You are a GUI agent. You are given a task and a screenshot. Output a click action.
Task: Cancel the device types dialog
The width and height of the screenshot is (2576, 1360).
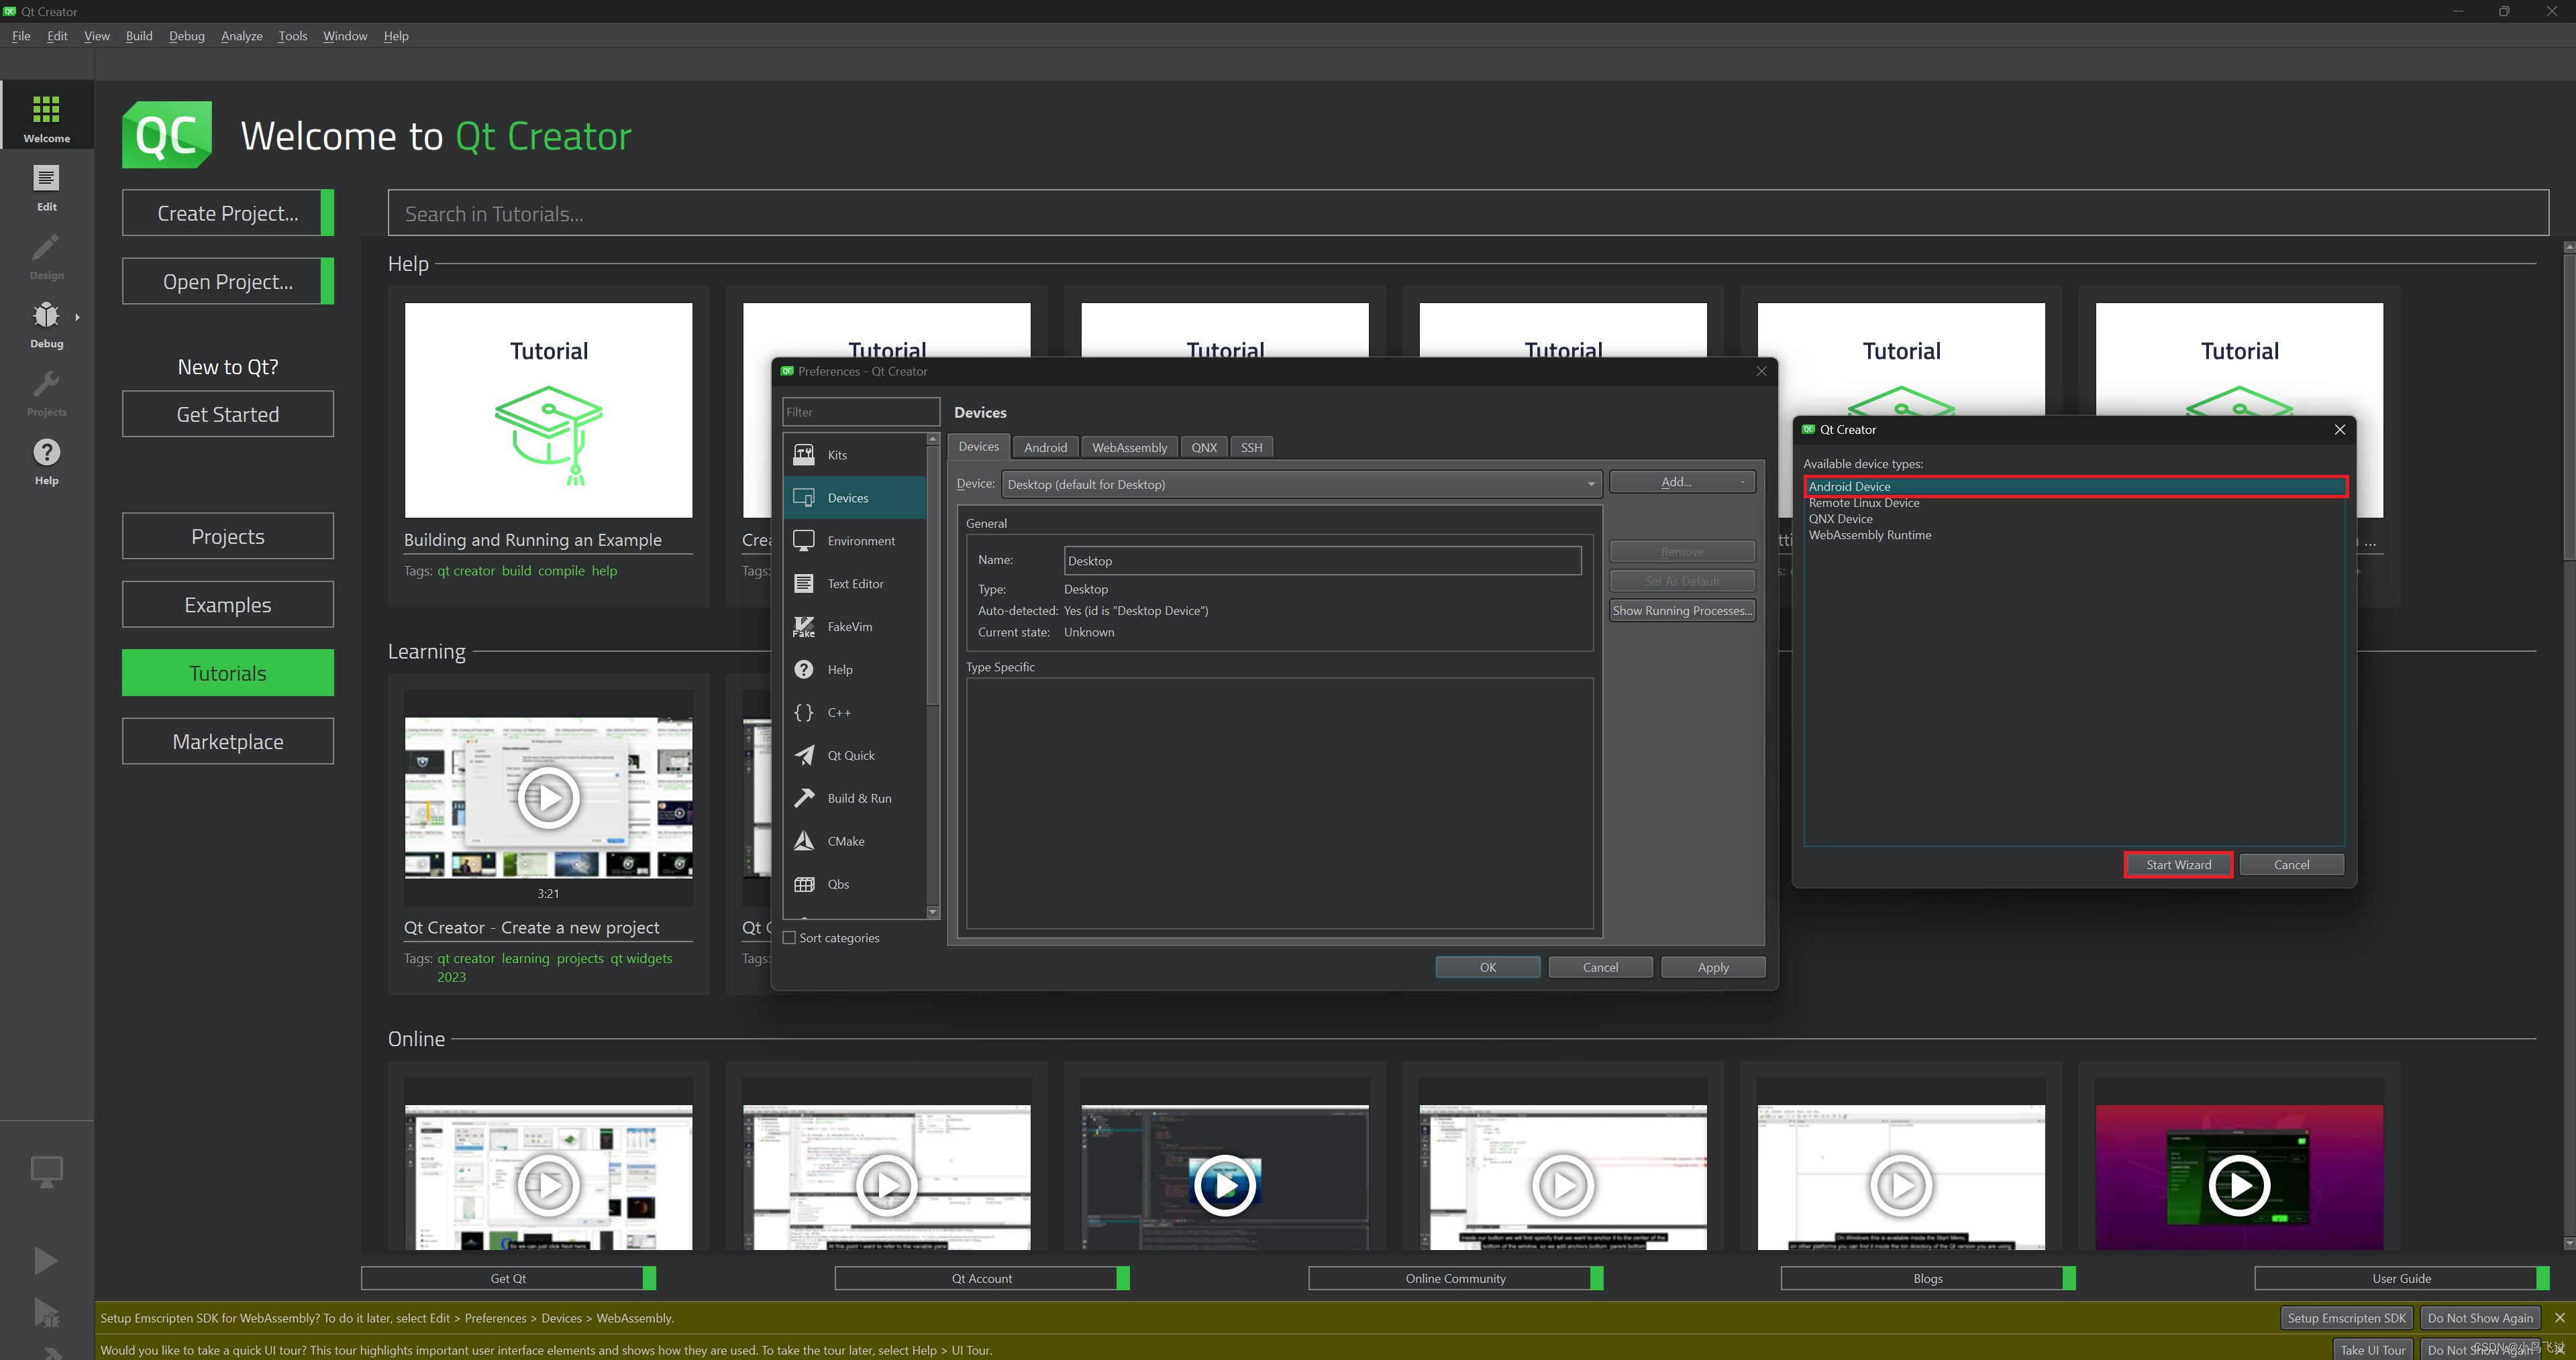(2291, 864)
